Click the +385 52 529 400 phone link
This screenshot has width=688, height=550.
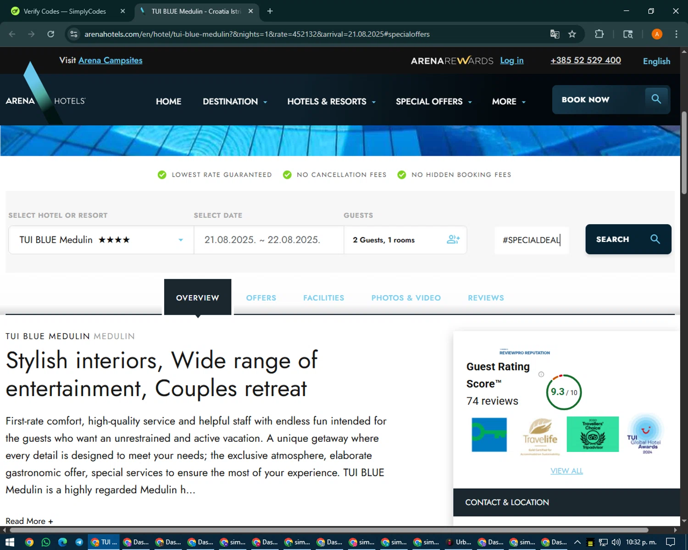pyautogui.click(x=586, y=60)
